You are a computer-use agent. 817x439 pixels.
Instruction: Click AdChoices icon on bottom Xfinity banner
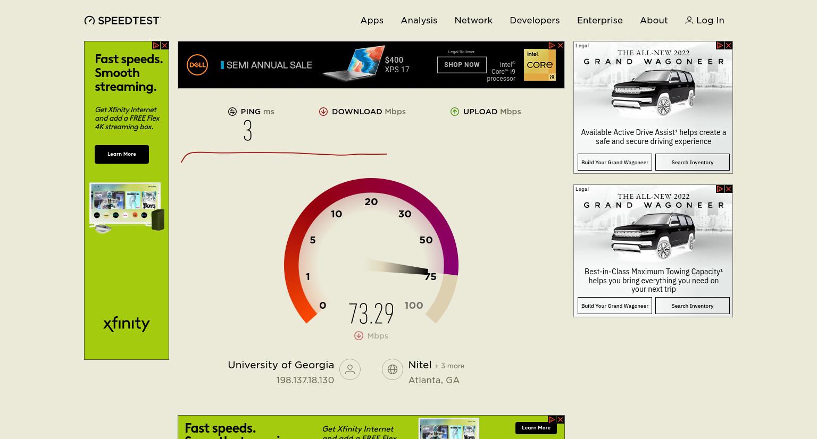tap(552, 420)
